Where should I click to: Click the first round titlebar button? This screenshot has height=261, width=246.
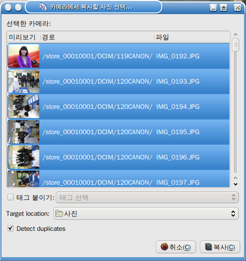[8, 7]
